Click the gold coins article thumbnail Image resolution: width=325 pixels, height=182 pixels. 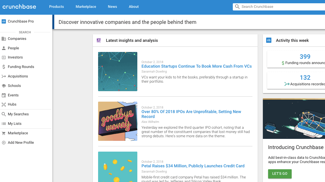click(x=118, y=167)
